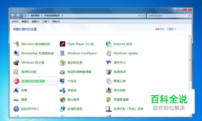
Task: Open the Internet 选项 globe icon
Action: point(109,44)
